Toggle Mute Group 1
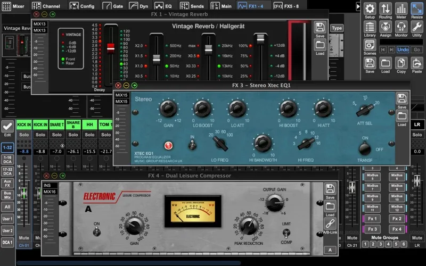Viewport: 426px width, 266px height. [x=365, y=244]
